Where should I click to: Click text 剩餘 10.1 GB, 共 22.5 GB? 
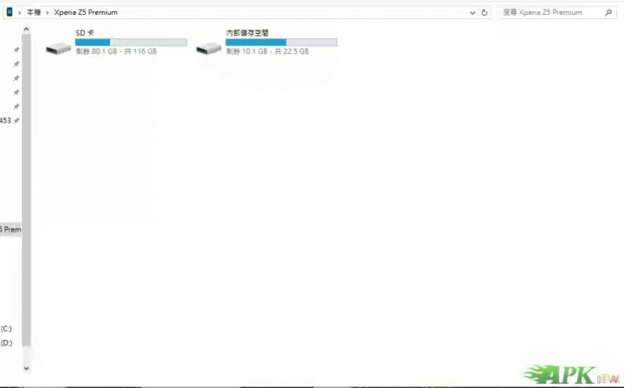coord(267,51)
